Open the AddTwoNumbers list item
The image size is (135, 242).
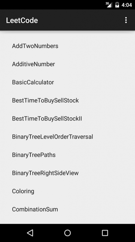68,46
